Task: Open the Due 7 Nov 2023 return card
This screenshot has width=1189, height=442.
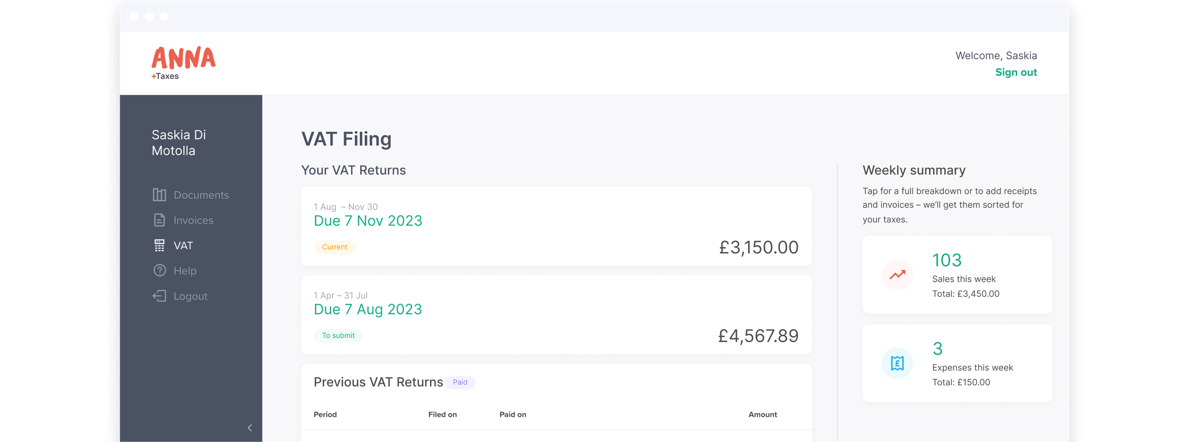Action: pos(556,226)
